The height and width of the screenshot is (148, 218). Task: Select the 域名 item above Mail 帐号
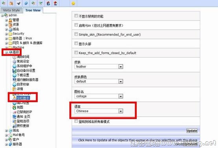(16, 130)
